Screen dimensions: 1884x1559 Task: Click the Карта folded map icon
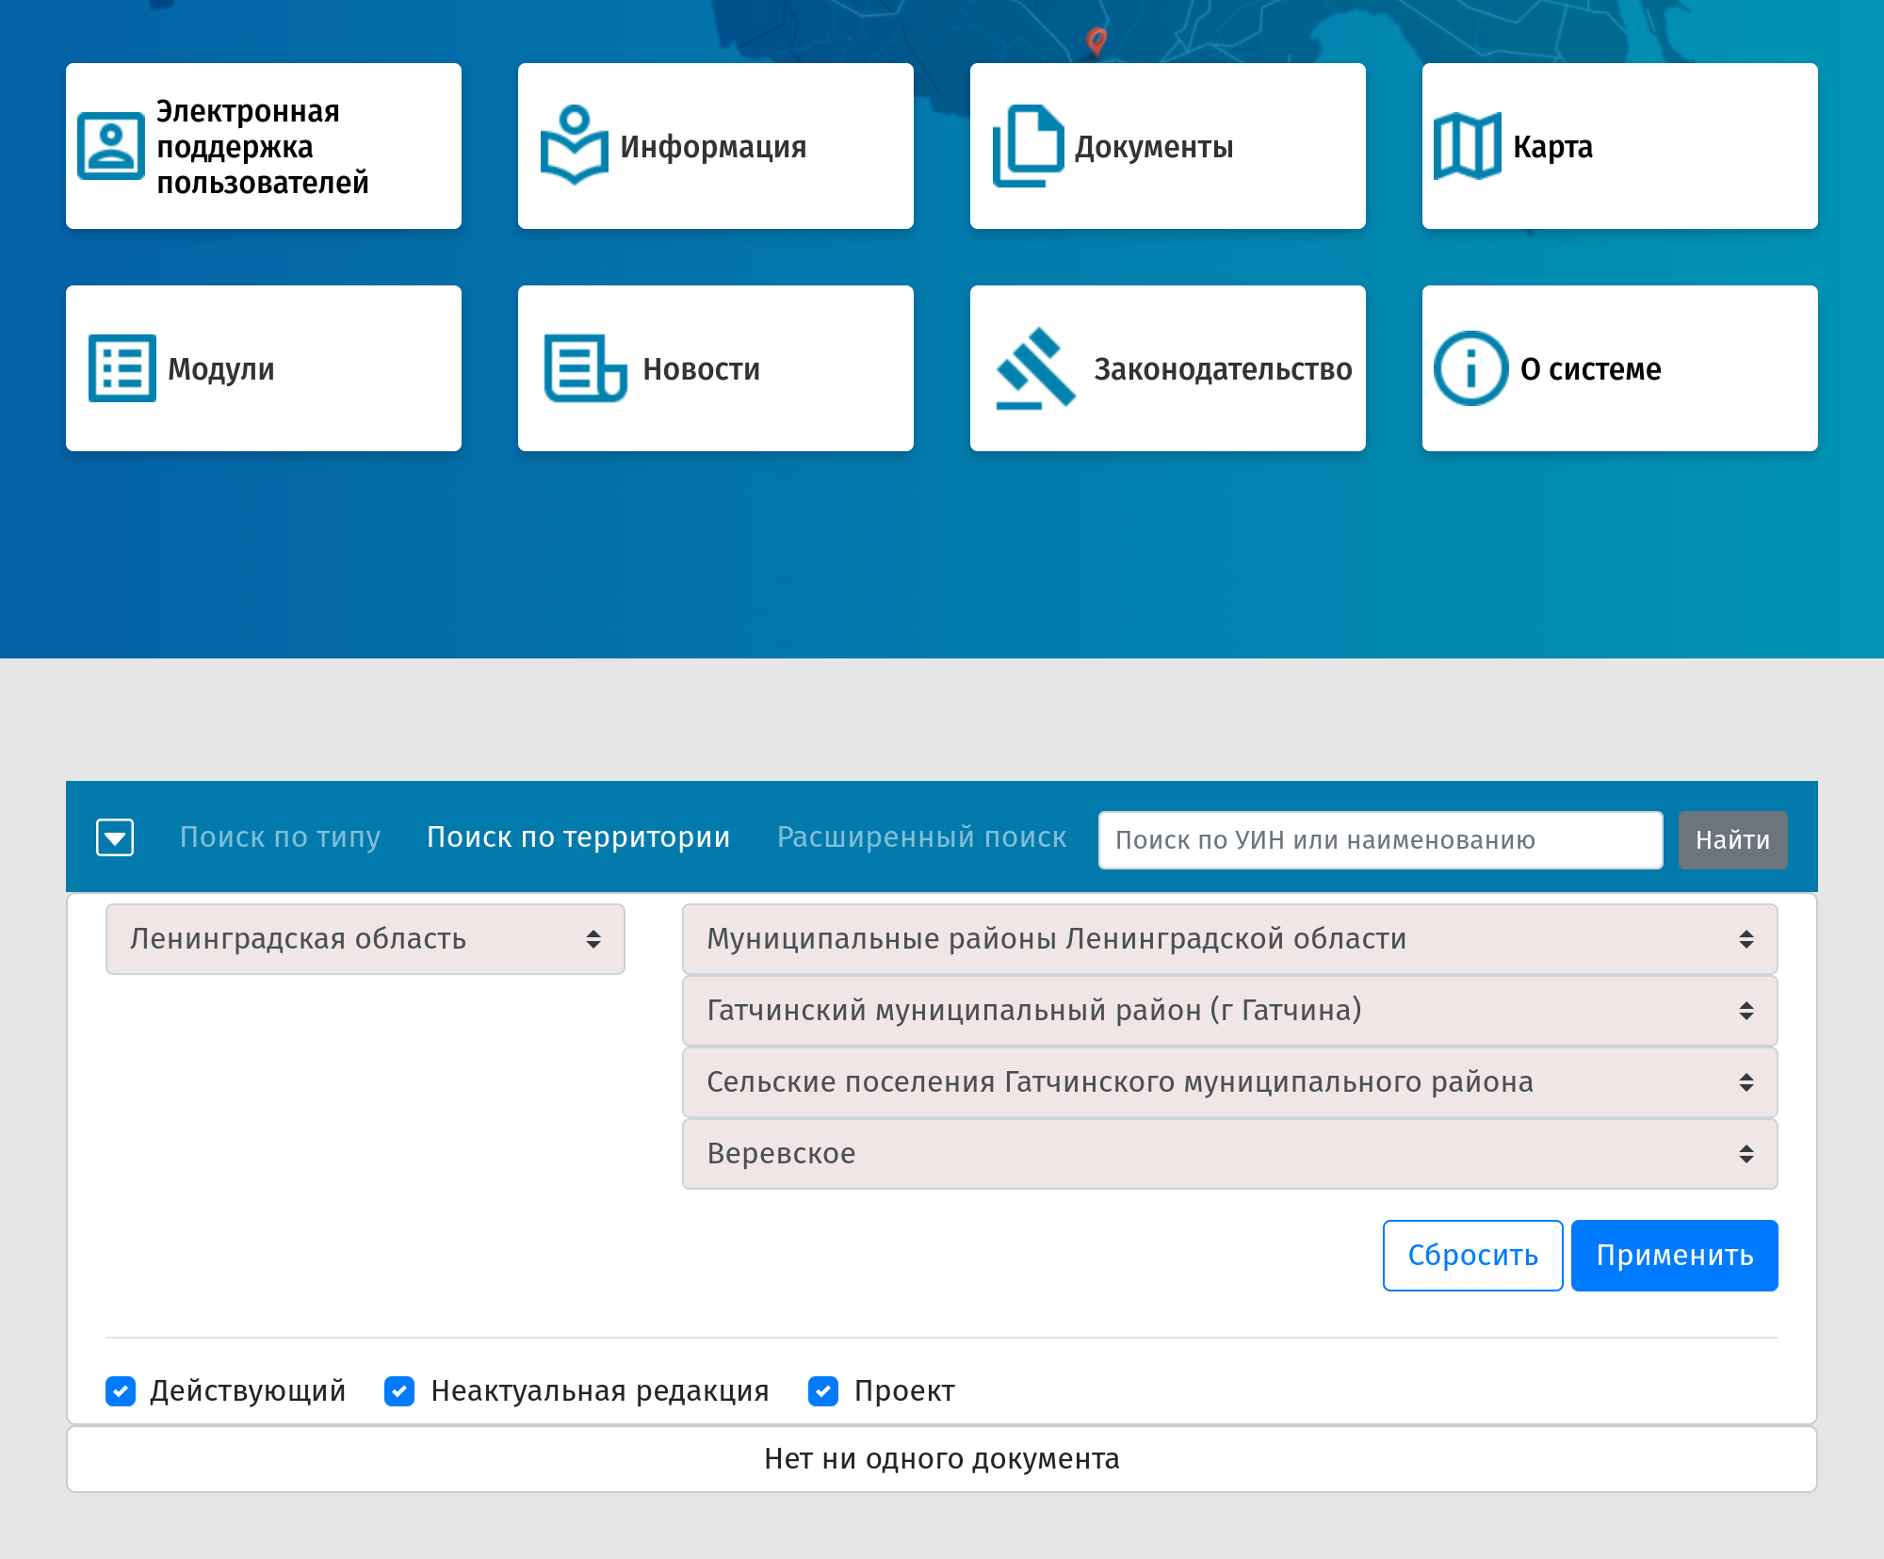(x=1468, y=146)
